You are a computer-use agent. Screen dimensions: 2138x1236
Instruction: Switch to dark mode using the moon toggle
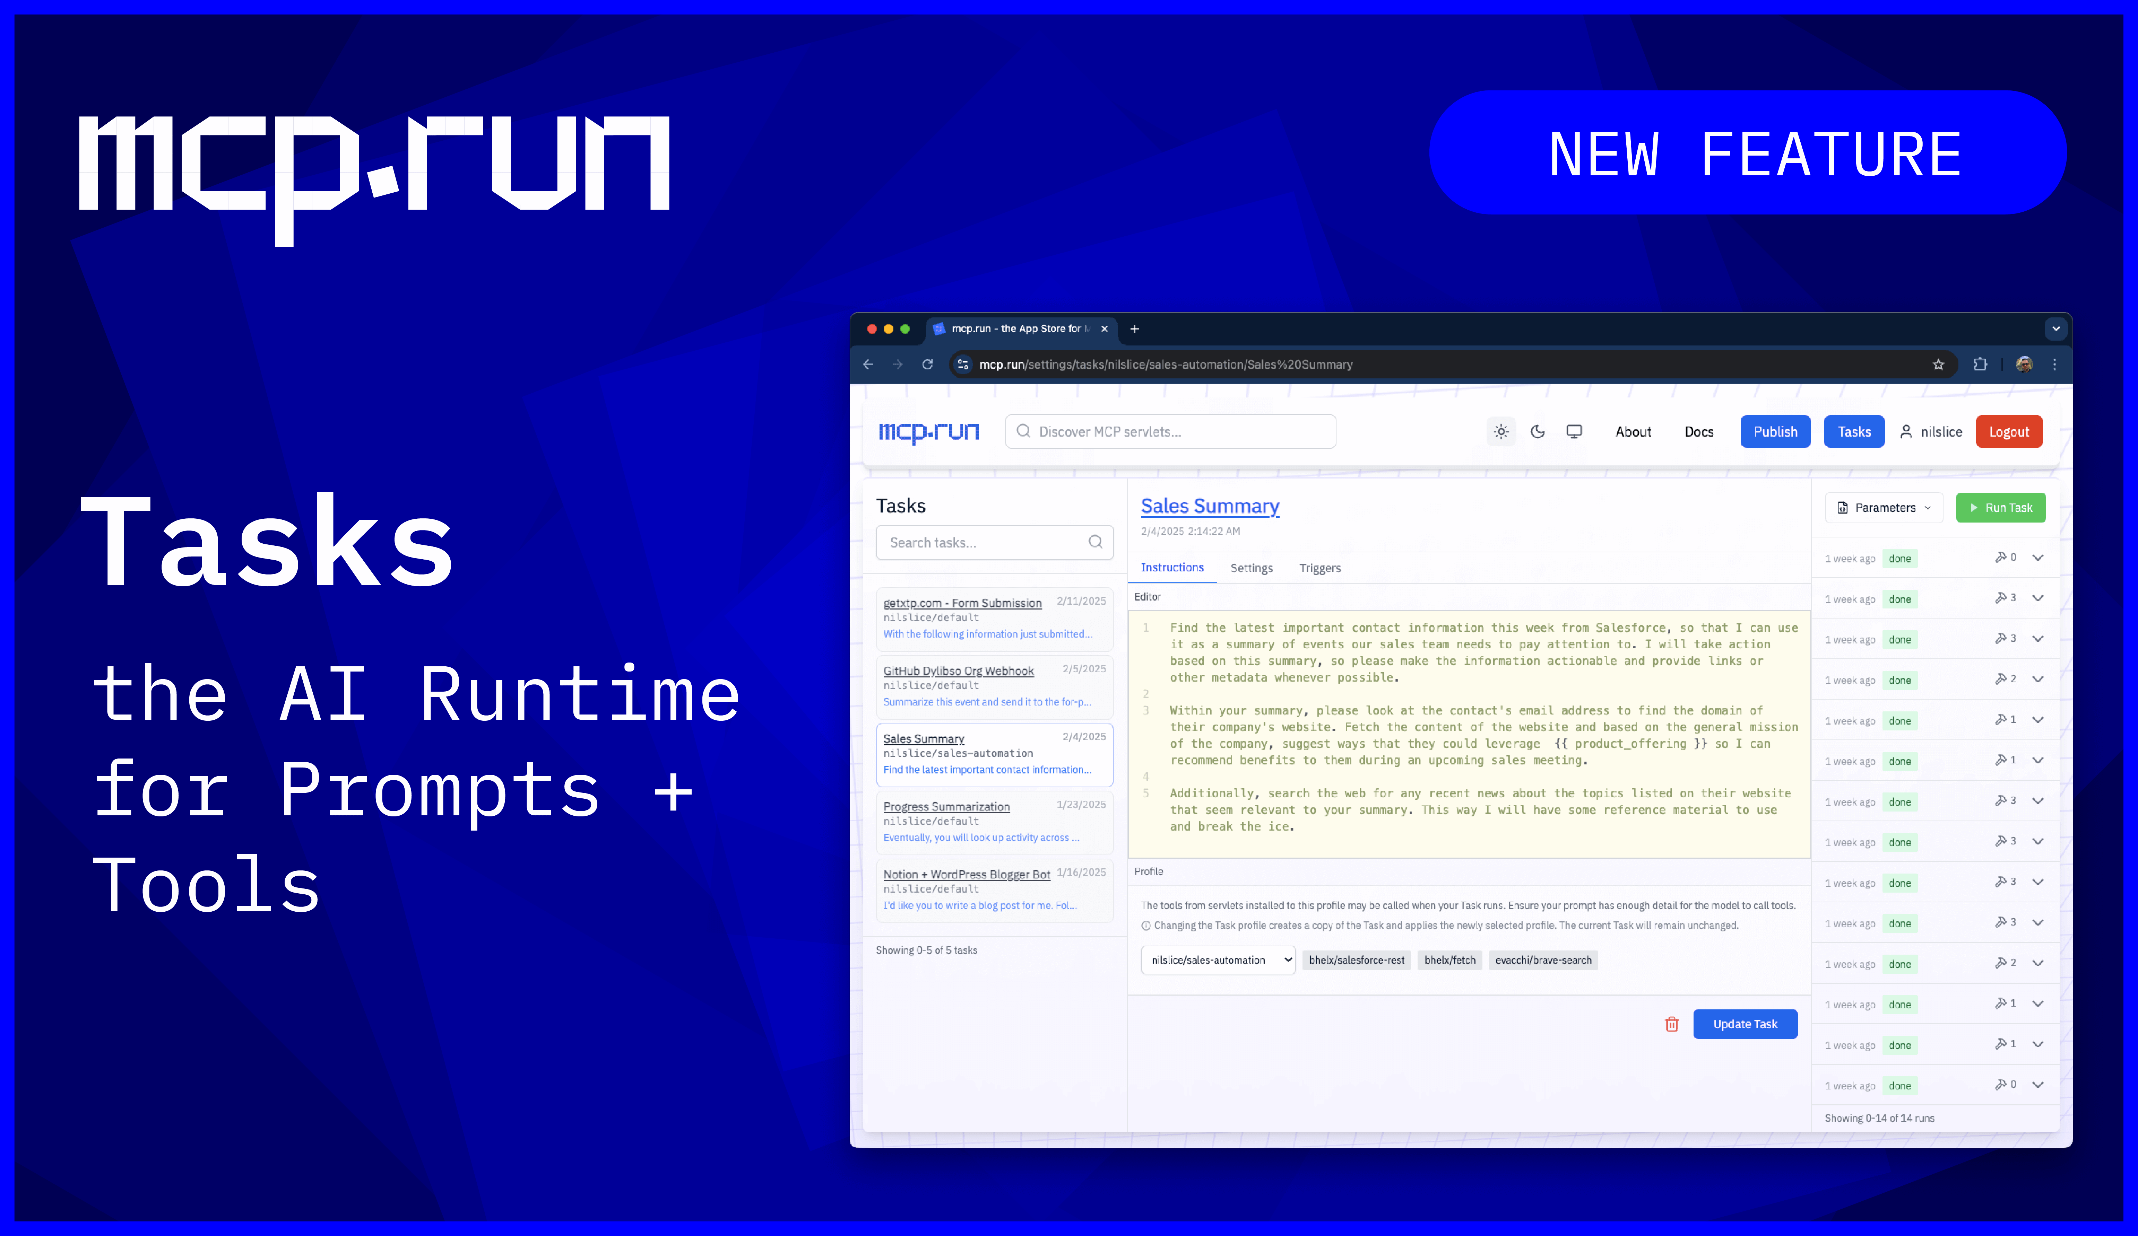[x=1537, y=431]
